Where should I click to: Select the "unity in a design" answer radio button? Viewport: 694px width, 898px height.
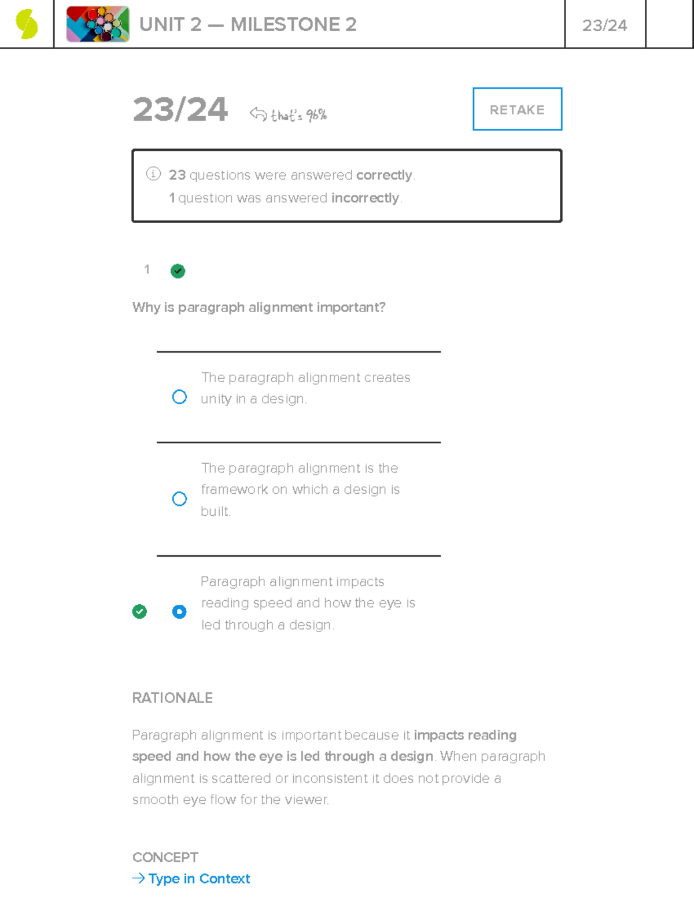(179, 397)
